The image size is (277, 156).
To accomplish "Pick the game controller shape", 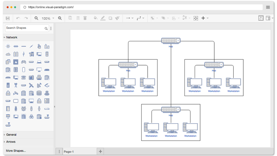I will [24, 62].
